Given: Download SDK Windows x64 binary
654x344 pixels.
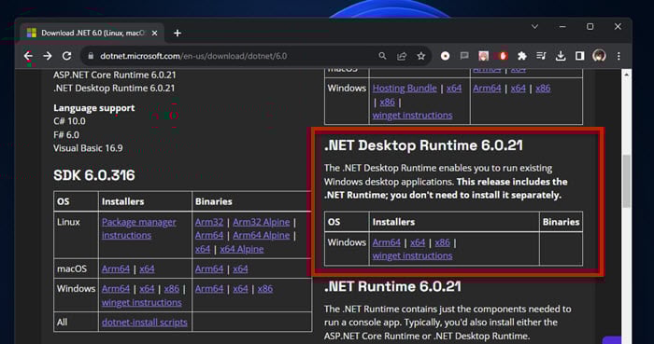Looking at the screenshot, I should tap(240, 289).
